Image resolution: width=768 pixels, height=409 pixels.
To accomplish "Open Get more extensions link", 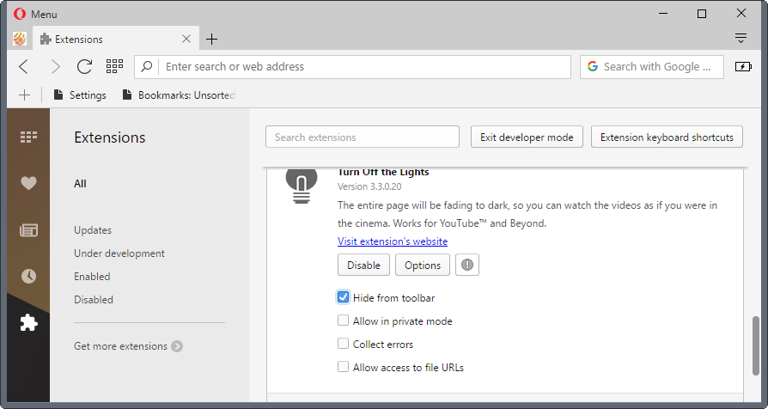I will (x=120, y=346).
